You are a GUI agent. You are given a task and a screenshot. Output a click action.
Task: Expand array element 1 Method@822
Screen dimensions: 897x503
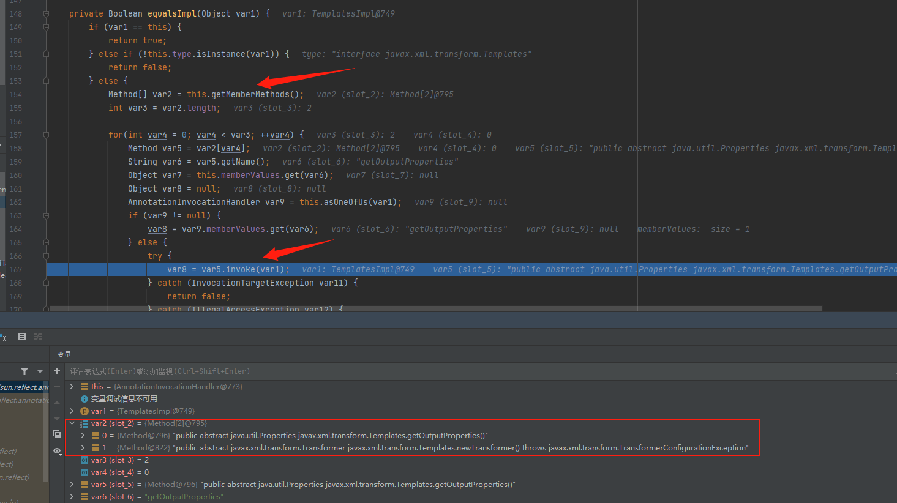click(83, 448)
